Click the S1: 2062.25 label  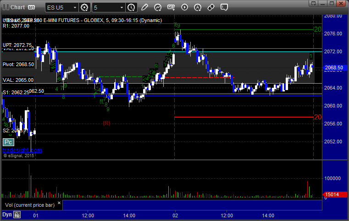(x=16, y=92)
